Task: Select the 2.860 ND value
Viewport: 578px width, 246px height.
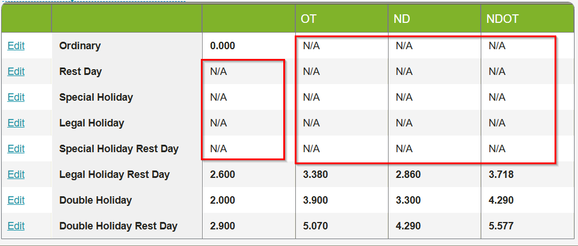Action: [408, 174]
